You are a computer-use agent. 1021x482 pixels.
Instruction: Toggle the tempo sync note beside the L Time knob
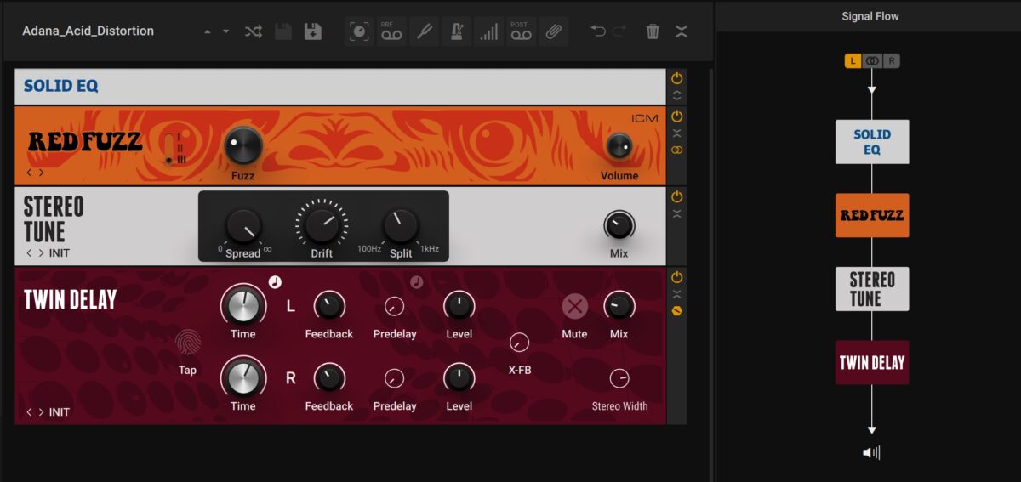(275, 282)
